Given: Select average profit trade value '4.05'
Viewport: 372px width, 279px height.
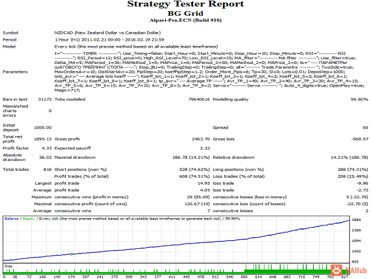Looking at the screenshot, I should [205, 190].
